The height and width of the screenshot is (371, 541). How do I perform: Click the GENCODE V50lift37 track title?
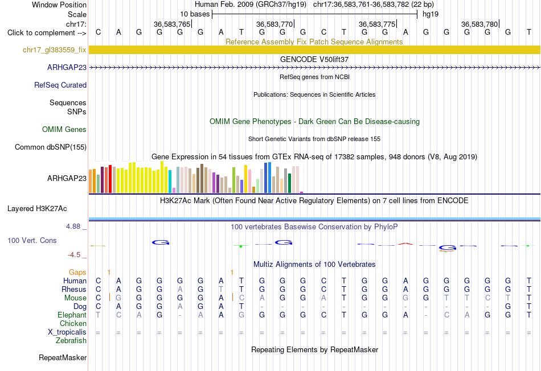314,59
